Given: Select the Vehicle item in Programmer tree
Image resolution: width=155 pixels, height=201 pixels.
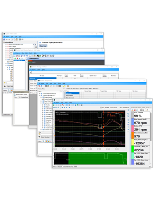Looking at the screenshot, I should [48, 124].
